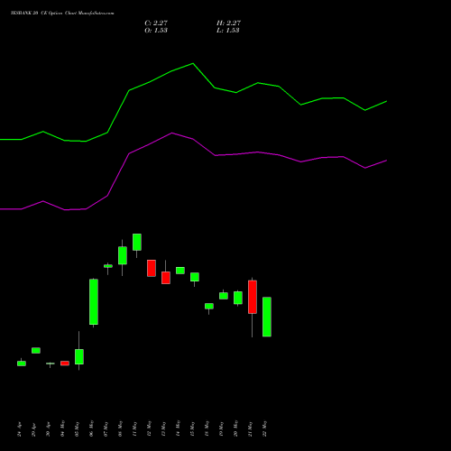This screenshot has width=451, height=451.
Task: Click the purple middle band line peak
Action: click(x=171, y=133)
